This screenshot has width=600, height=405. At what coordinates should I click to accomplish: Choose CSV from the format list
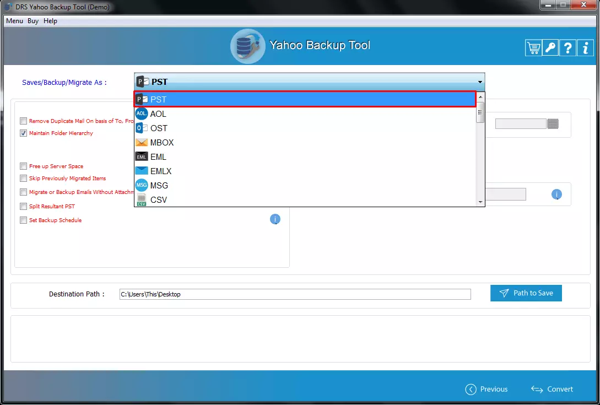click(x=305, y=200)
